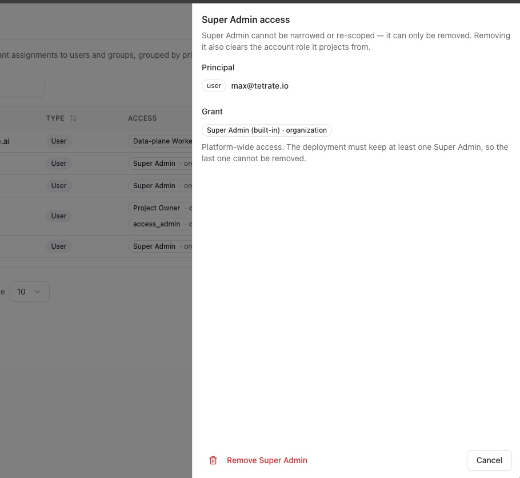
Task: Click the Project Owner access chip
Action: click(160, 208)
